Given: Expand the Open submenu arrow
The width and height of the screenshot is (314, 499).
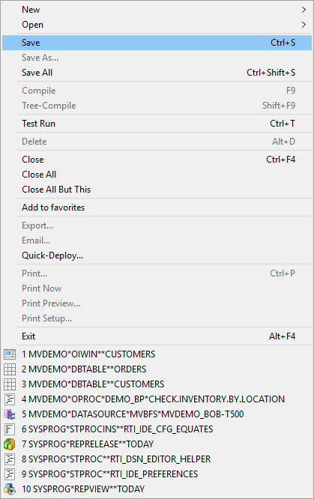Looking at the screenshot, I should (304, 25).
